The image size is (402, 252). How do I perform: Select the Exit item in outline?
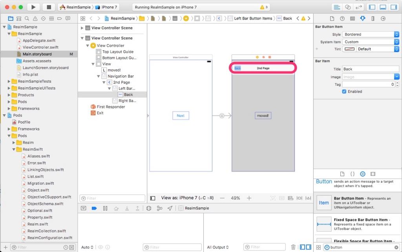[97, 113]
